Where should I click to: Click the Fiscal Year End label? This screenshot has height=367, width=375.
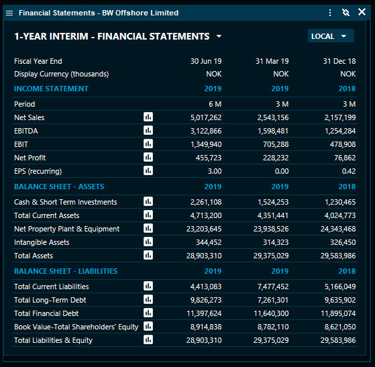click(38, 61)
